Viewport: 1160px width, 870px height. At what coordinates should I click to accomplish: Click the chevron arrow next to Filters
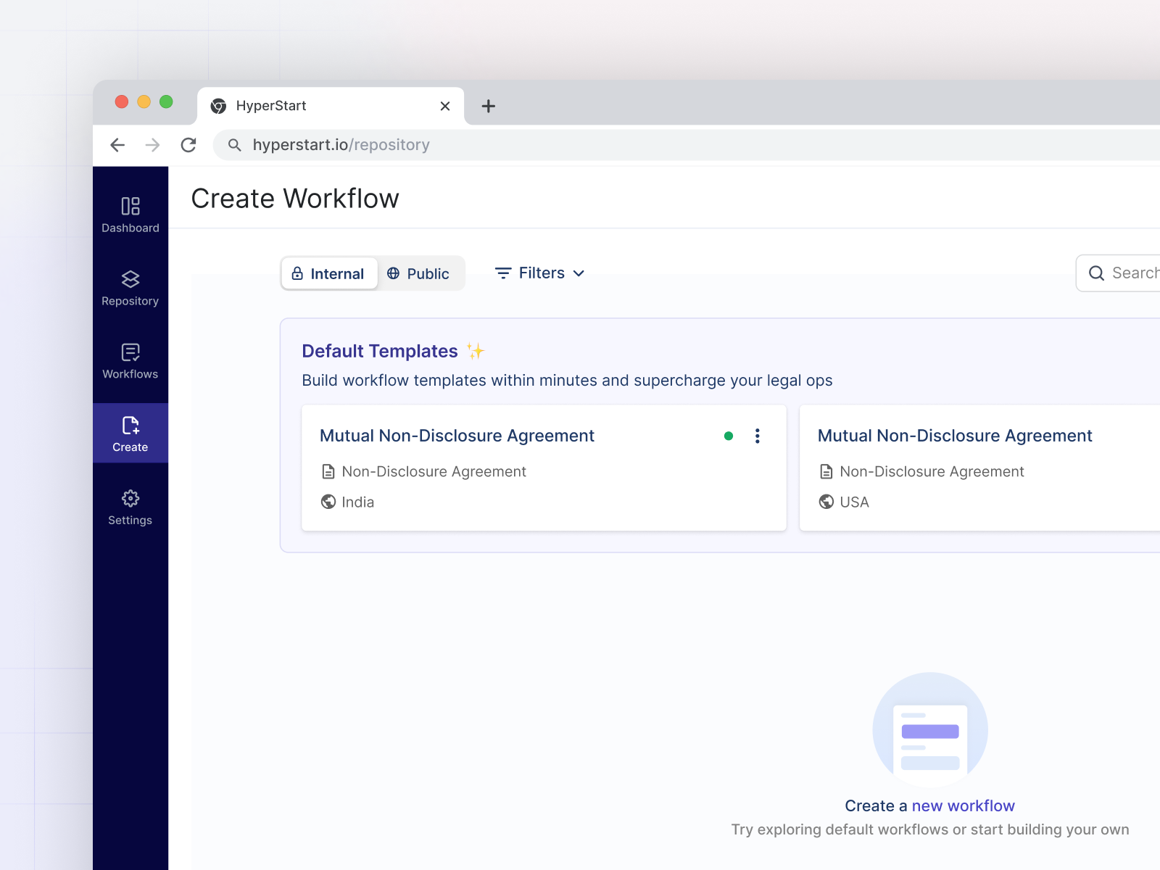pyautogui.click(x=579, y=274)
